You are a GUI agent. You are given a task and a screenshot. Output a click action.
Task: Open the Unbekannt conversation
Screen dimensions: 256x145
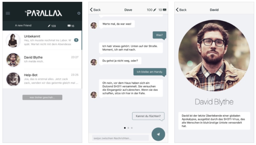(x=42, y=40)
